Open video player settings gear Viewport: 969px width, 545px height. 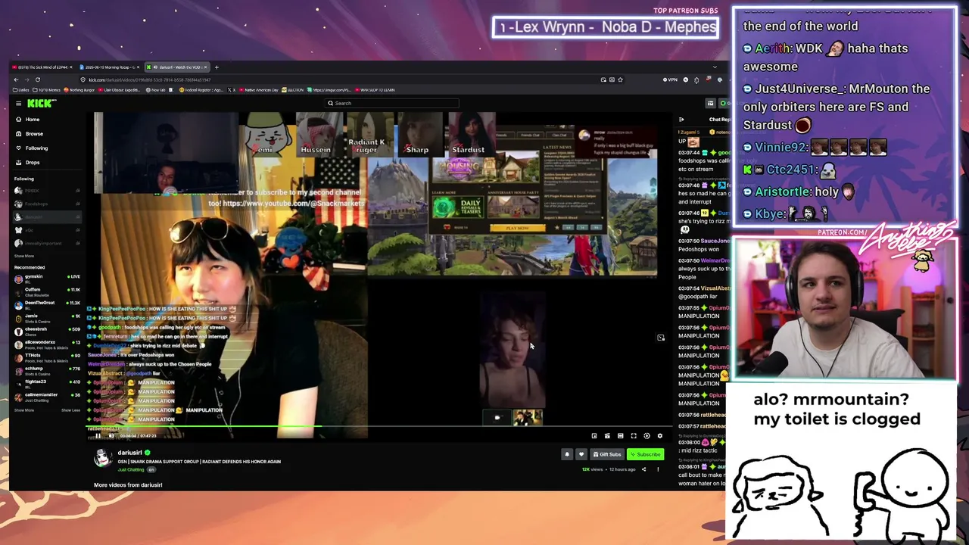(659, 436)
